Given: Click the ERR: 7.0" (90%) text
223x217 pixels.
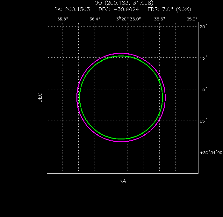Looking at the screenshot, I should click(x=169, y=9).
